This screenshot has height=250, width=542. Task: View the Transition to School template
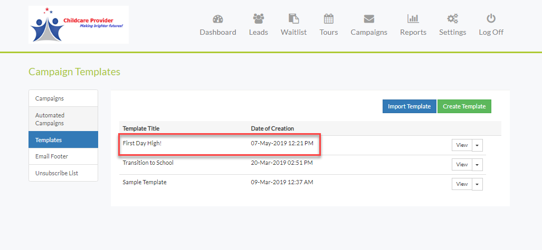(x=462, y=165)
